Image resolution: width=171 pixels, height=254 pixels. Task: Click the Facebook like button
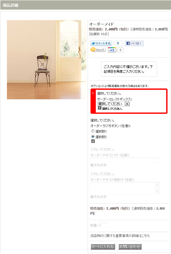tap(134, 44)
